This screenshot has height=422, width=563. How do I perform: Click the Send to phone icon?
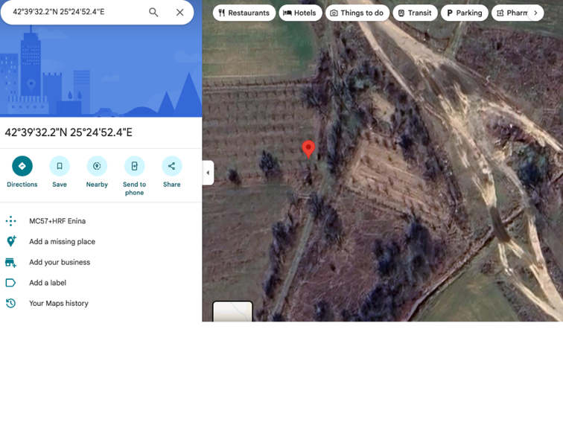pos(134,166)
